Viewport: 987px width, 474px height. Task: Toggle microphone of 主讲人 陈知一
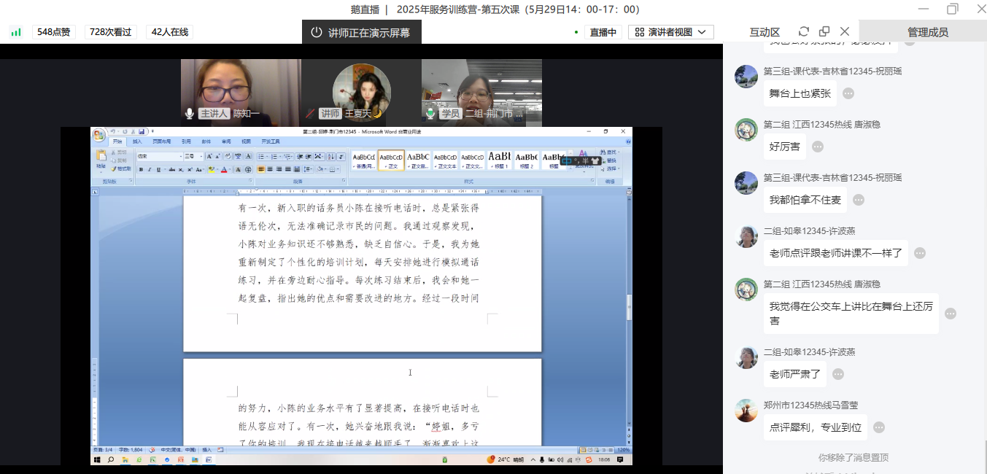tap(190, 114)
